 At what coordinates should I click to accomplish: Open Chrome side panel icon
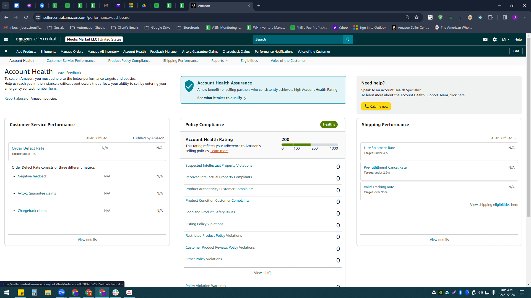coord(505,17)
